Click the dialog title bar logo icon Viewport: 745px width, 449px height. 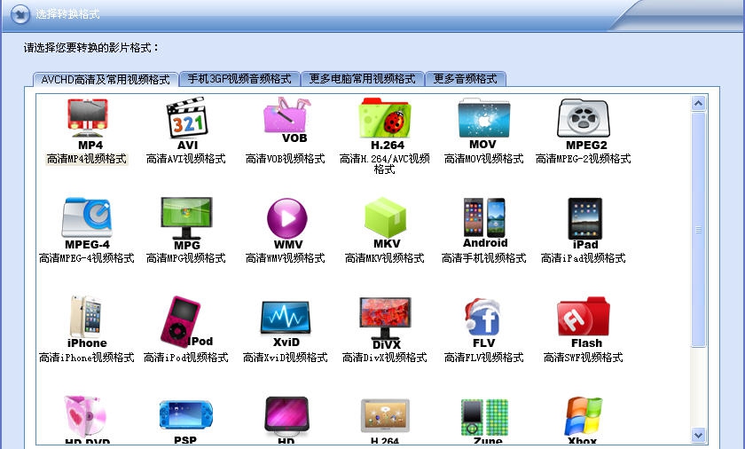tap(20, 14)
